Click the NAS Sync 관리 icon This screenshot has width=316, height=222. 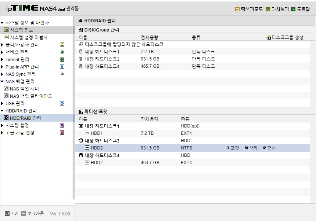(62, 74)
